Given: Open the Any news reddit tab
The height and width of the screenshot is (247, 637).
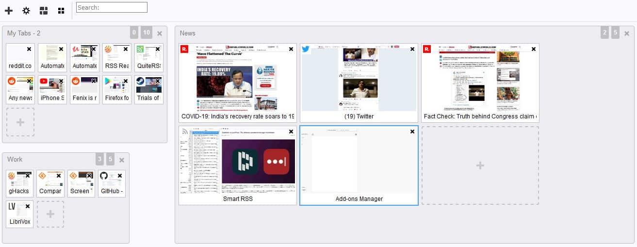Looking at the screenshot, I should pyautogui.click(x=20, y=90).
